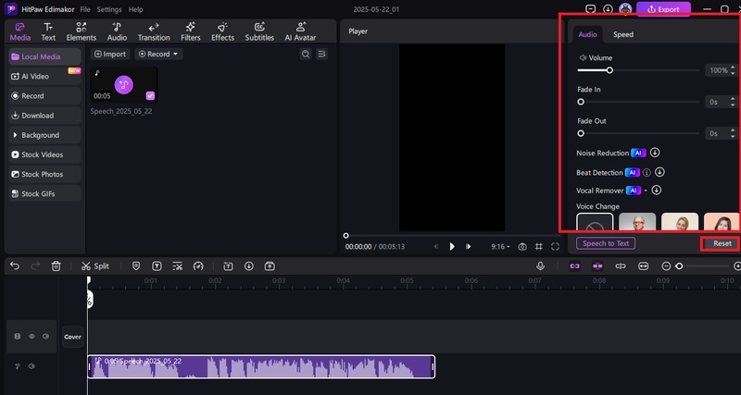Click the Export button

pos(663,9)
